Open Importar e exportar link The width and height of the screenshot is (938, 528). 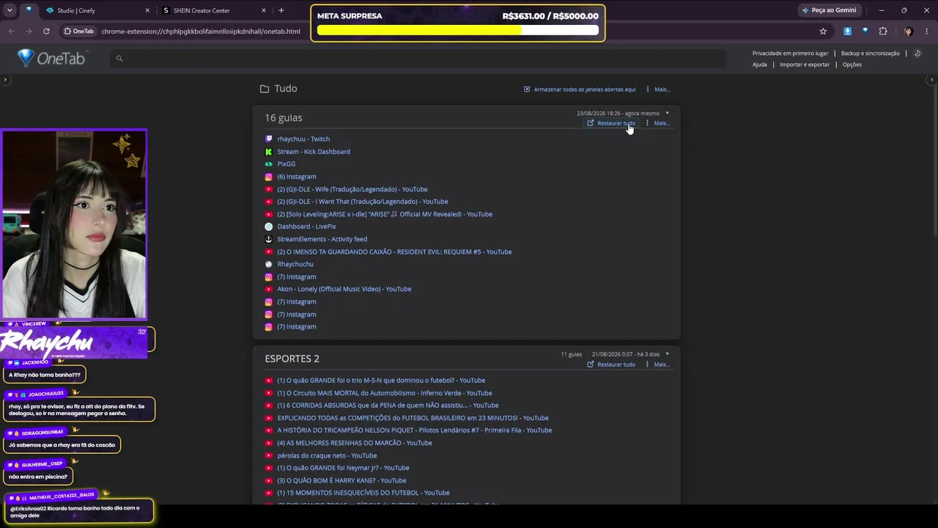[x=805, y=65]
